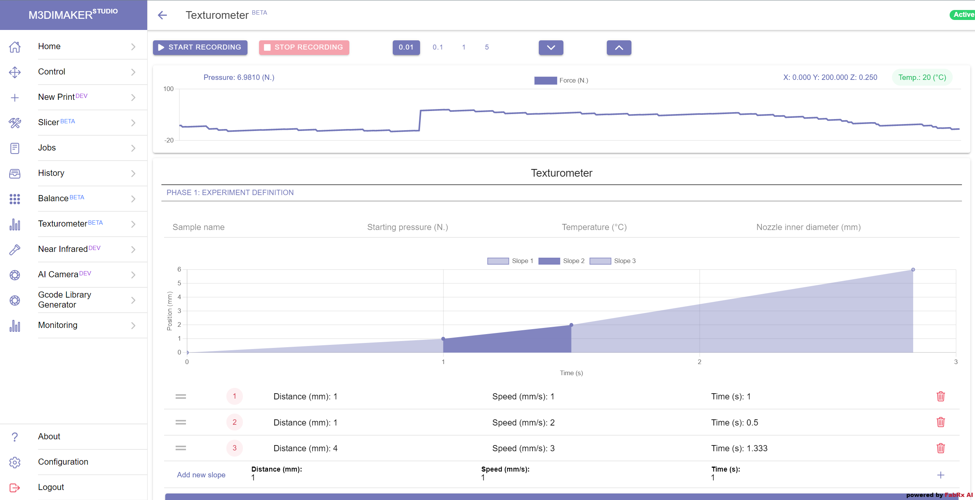Click START RECORDING button
This screenshot has width=975, height=500.
pyautogui.click(x=200, y=46)
